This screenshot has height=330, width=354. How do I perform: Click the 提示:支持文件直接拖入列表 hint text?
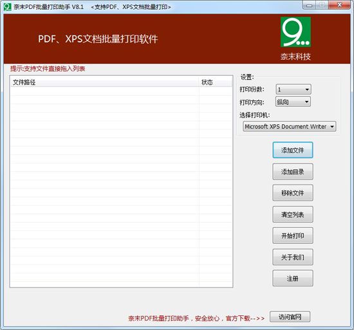(x=48, y=69)
